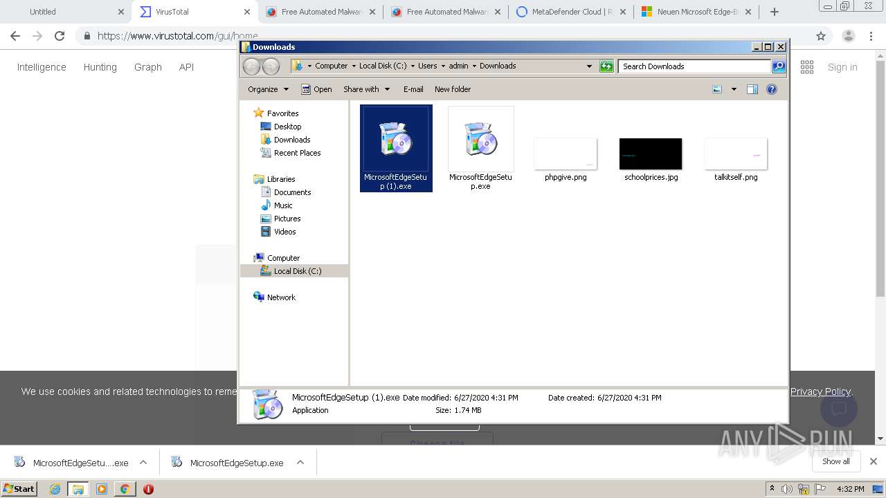Click the Change your view icon
Viewport: 886px width, 498px height.
(x=717, y=89)
